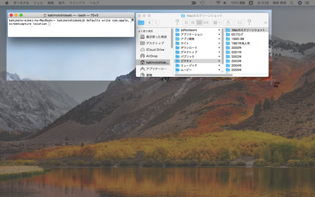This screenshot has height=197, width=315.
Task: Open the Apple menu
Action: [x=7, y=3]
